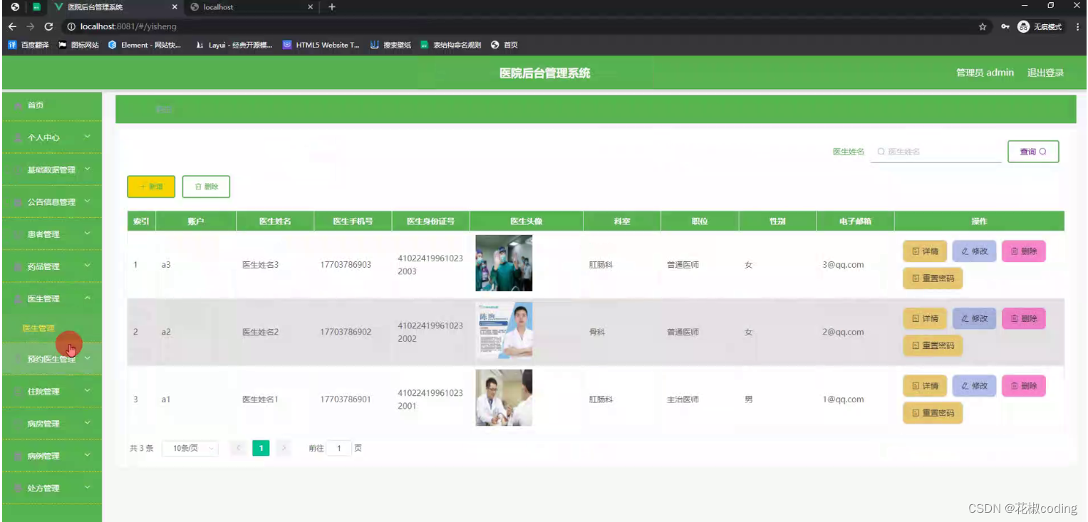1088x522 pixels.
Task: Click the 医生姓名 search input field
Action: (933, 151)
